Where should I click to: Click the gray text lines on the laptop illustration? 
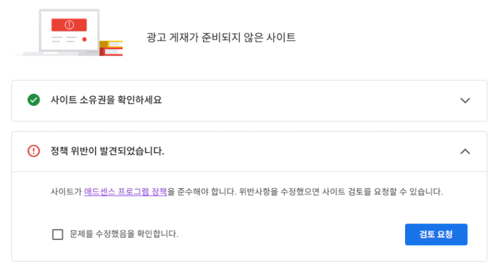coord(64,39)
